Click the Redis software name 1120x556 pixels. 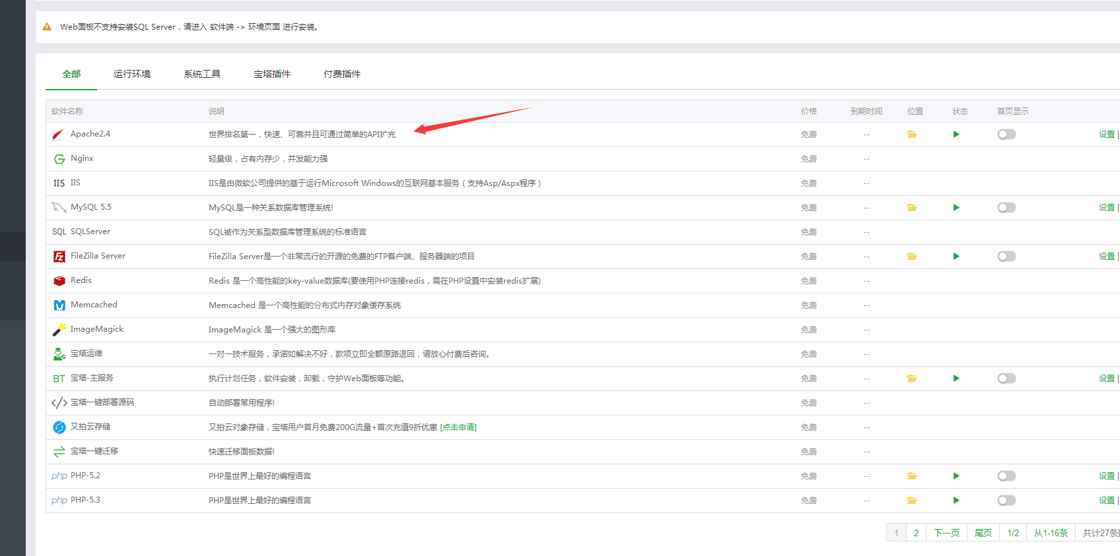81,280
